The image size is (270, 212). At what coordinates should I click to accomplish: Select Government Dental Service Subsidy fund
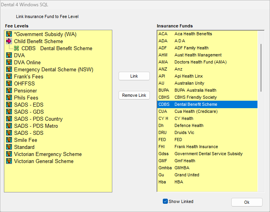coord(207,154)
